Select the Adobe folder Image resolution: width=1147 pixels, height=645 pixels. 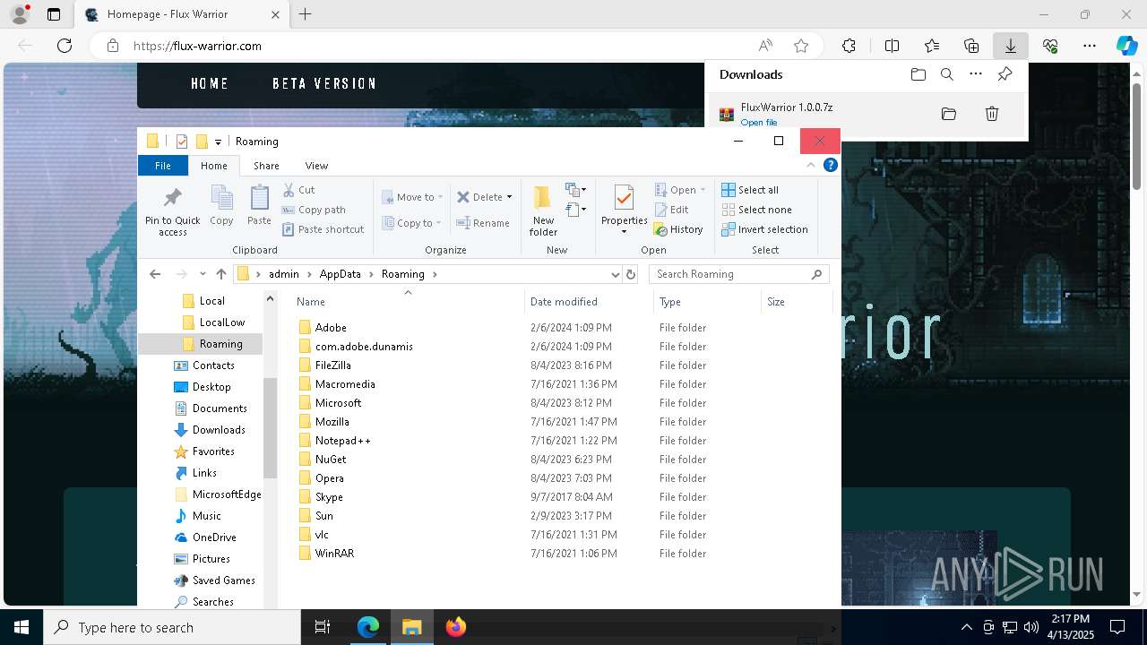[331, 328]
